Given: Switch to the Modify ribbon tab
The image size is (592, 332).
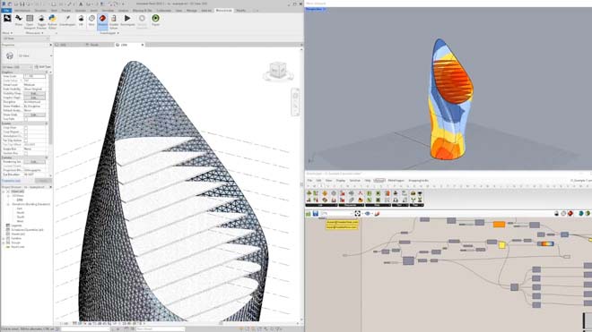Looking at the screenshot, I should tap(241, 10).
